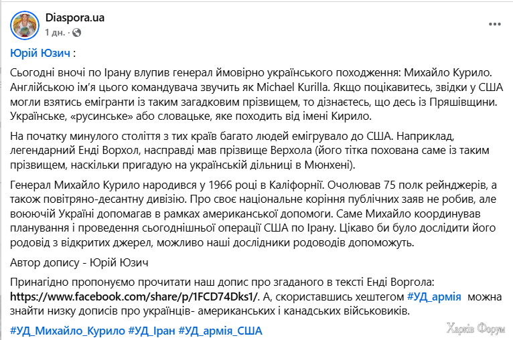Open the Diaspora.ua profile avatar

click(x=25, y=25)
